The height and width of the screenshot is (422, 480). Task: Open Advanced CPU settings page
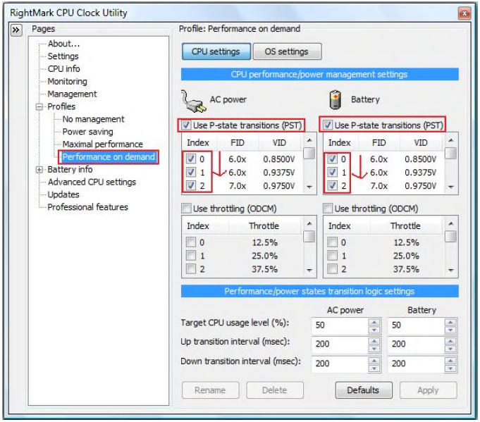(92, 182)
